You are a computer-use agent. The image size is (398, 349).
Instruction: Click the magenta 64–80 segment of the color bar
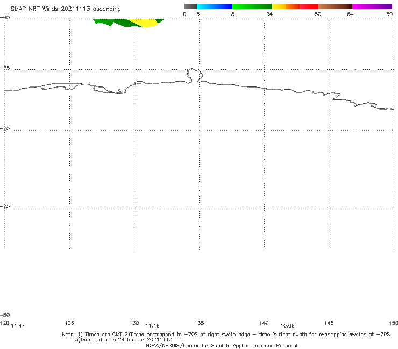(x=372, y=6)
